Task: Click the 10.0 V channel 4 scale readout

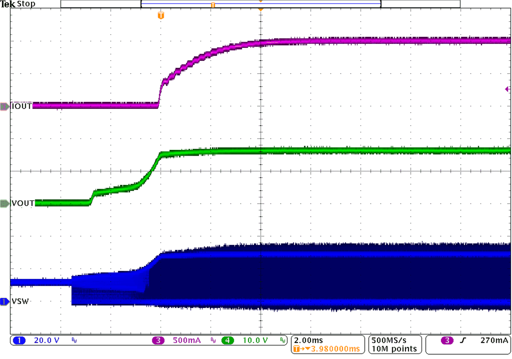Action: click(255, 340)
